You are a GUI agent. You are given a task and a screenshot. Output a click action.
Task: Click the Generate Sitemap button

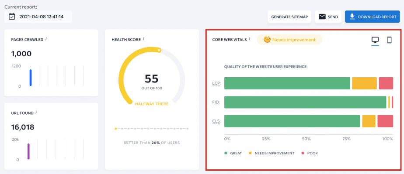[x=289, y=17]
